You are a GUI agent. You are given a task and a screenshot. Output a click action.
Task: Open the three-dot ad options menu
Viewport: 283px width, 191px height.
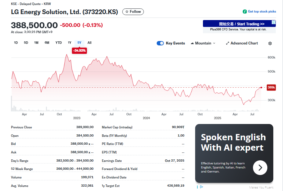[197, 187]
